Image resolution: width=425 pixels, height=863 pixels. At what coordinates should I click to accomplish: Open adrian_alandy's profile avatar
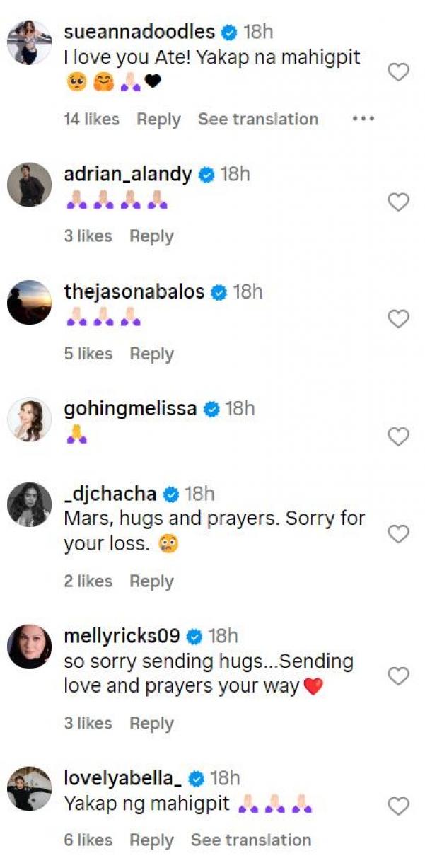30,185
